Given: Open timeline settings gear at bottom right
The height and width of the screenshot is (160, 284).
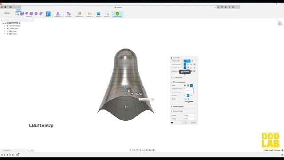Looking at the screenshot, I should pyautogui.click(x=282, y=155).
